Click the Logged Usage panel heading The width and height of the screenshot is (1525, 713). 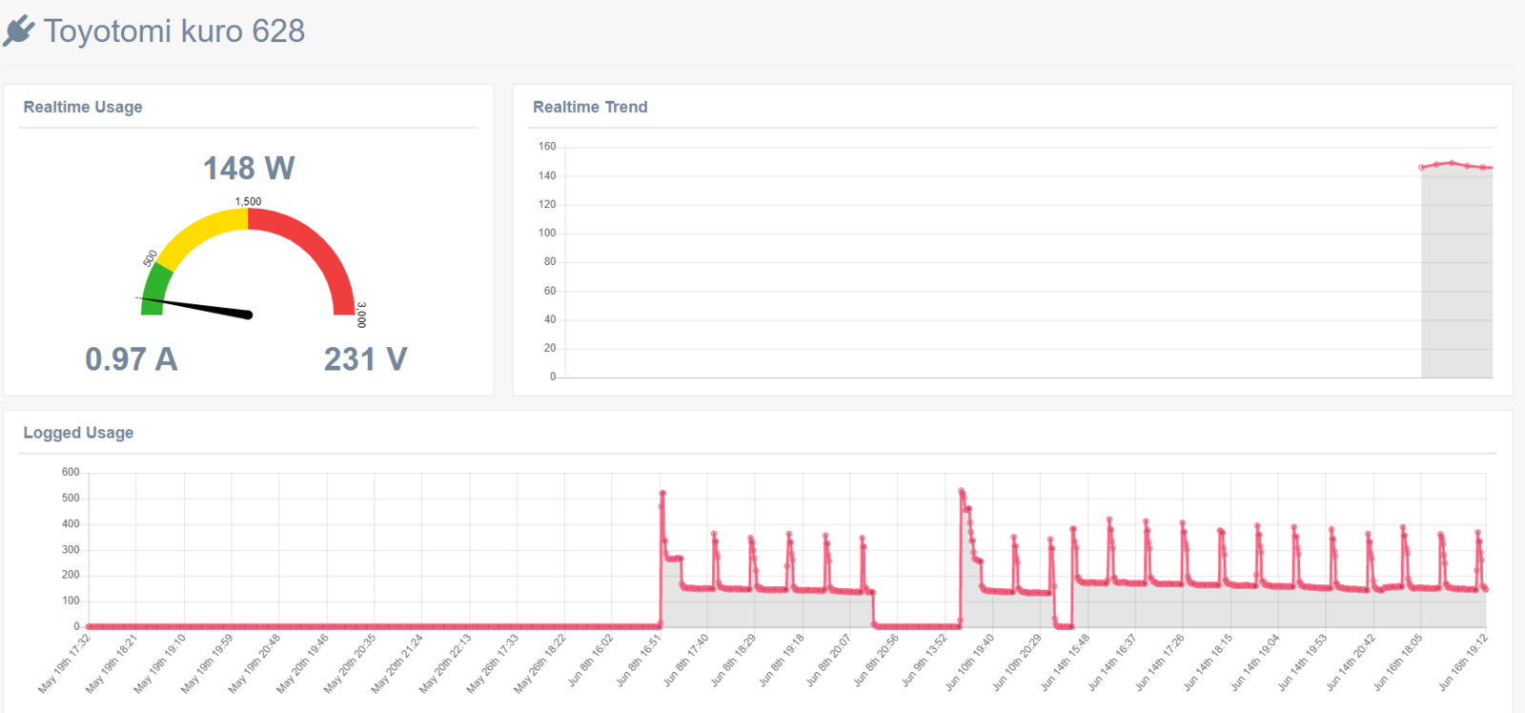tap(78, 433)
